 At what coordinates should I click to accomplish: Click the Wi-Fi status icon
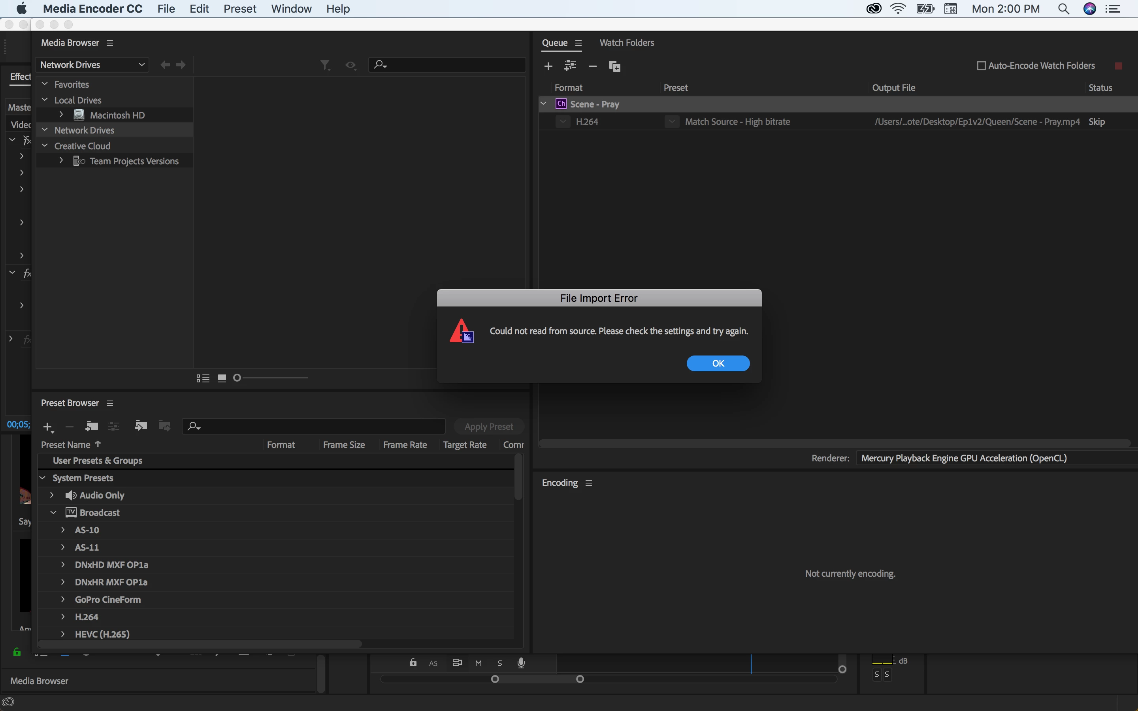coord(898,9)
